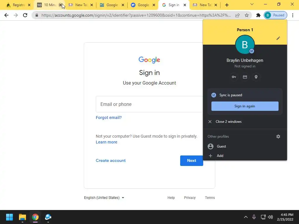The height and width of the screenshot is (224, 299).
Task: Close the Registra tab
Action: [29, 5]
